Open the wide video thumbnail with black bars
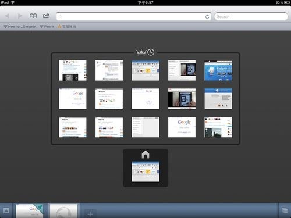This screenshot has width=291, height=218. 182,99
